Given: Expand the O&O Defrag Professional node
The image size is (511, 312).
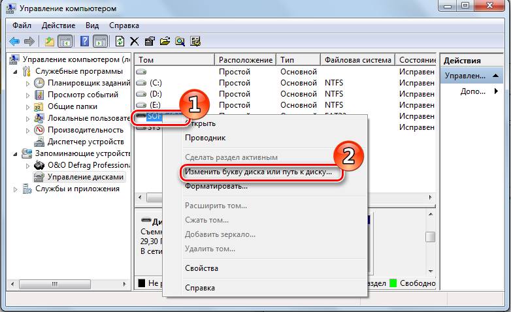Looking at the screenshot, I should [27, 165].
